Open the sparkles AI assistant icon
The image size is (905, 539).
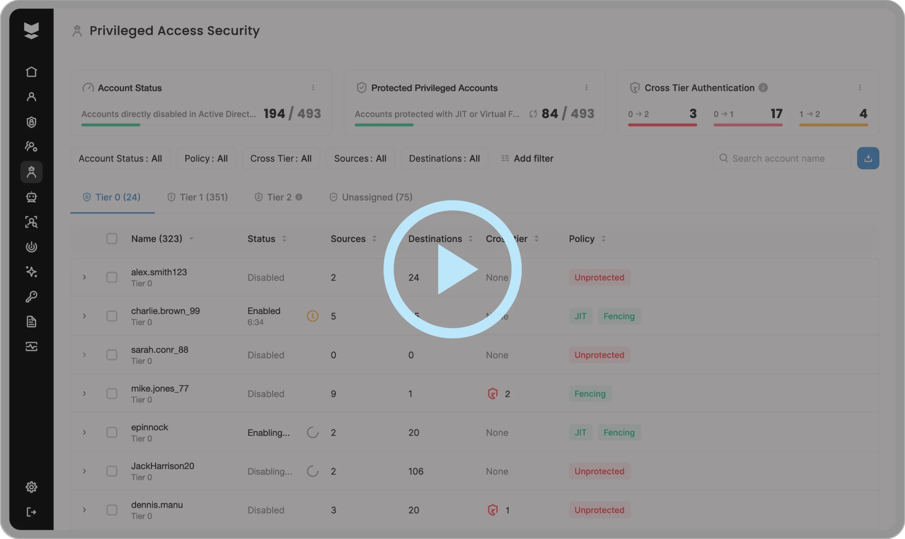31,272
